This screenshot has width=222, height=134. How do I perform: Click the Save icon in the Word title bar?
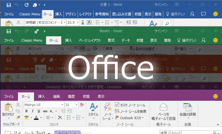point(9,5)
